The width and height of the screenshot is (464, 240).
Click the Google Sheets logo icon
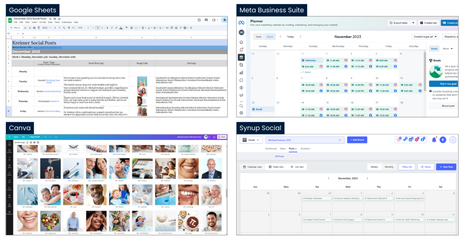(10, 20)
